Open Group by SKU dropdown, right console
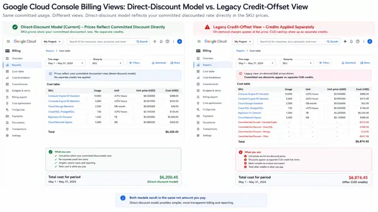Viewport: 378px width, 212px height. click(x=297, y=63)
